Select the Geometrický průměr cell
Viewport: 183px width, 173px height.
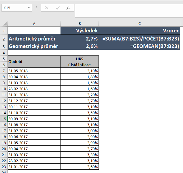pyautogui.click(x=34, y=46)
